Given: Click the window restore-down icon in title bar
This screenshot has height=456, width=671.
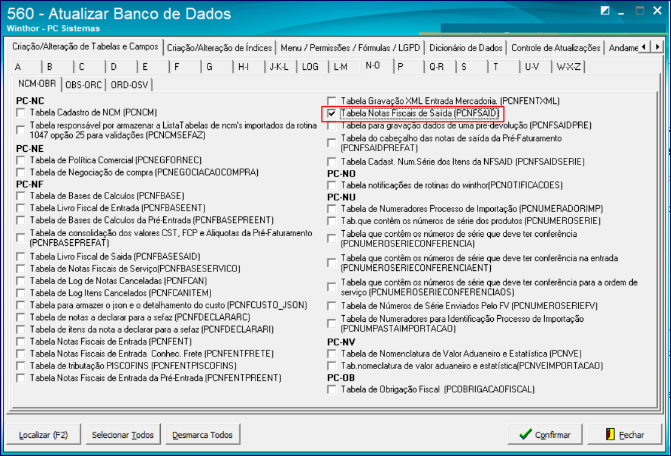Looking at the screenshot, I should pos(605,11).
